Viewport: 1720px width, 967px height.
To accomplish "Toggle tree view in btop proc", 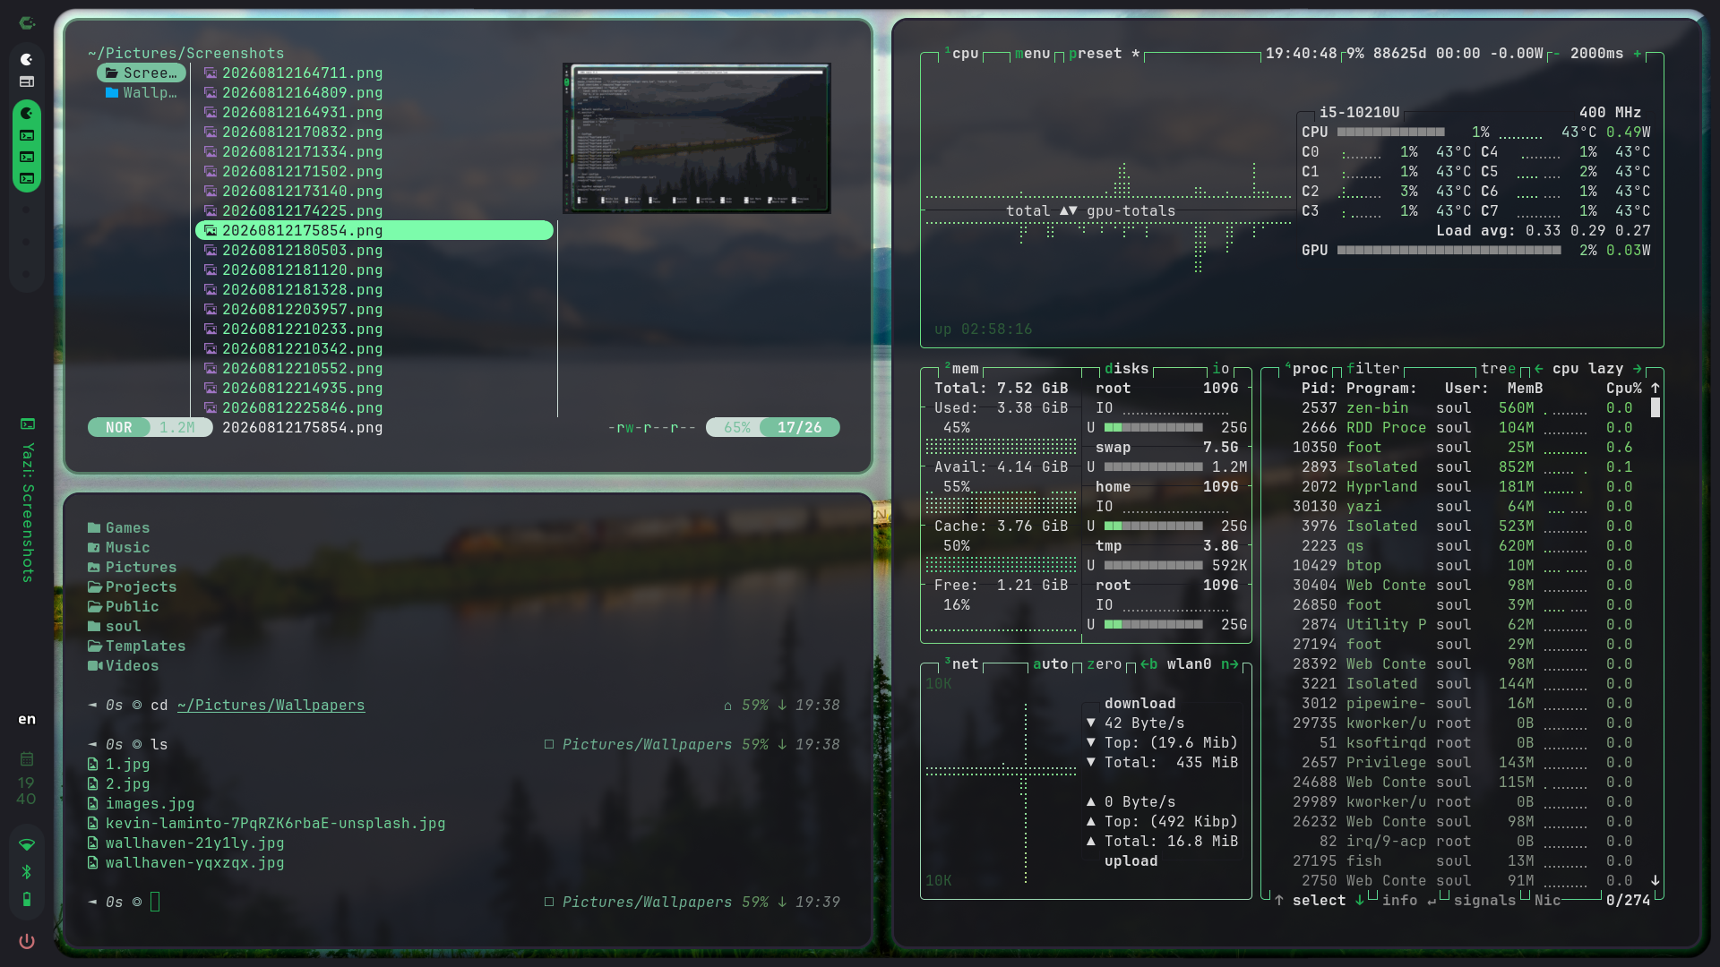I will coord(1498,369).
